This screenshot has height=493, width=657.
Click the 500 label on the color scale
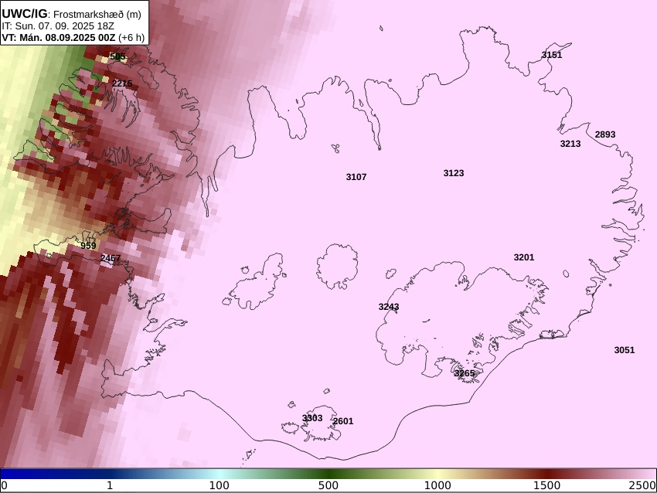[328, 485]
